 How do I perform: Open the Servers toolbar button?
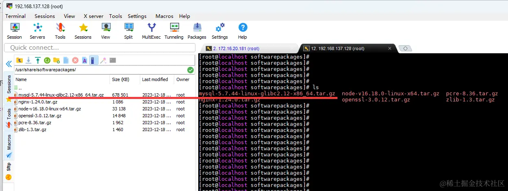tap(37, 31)
